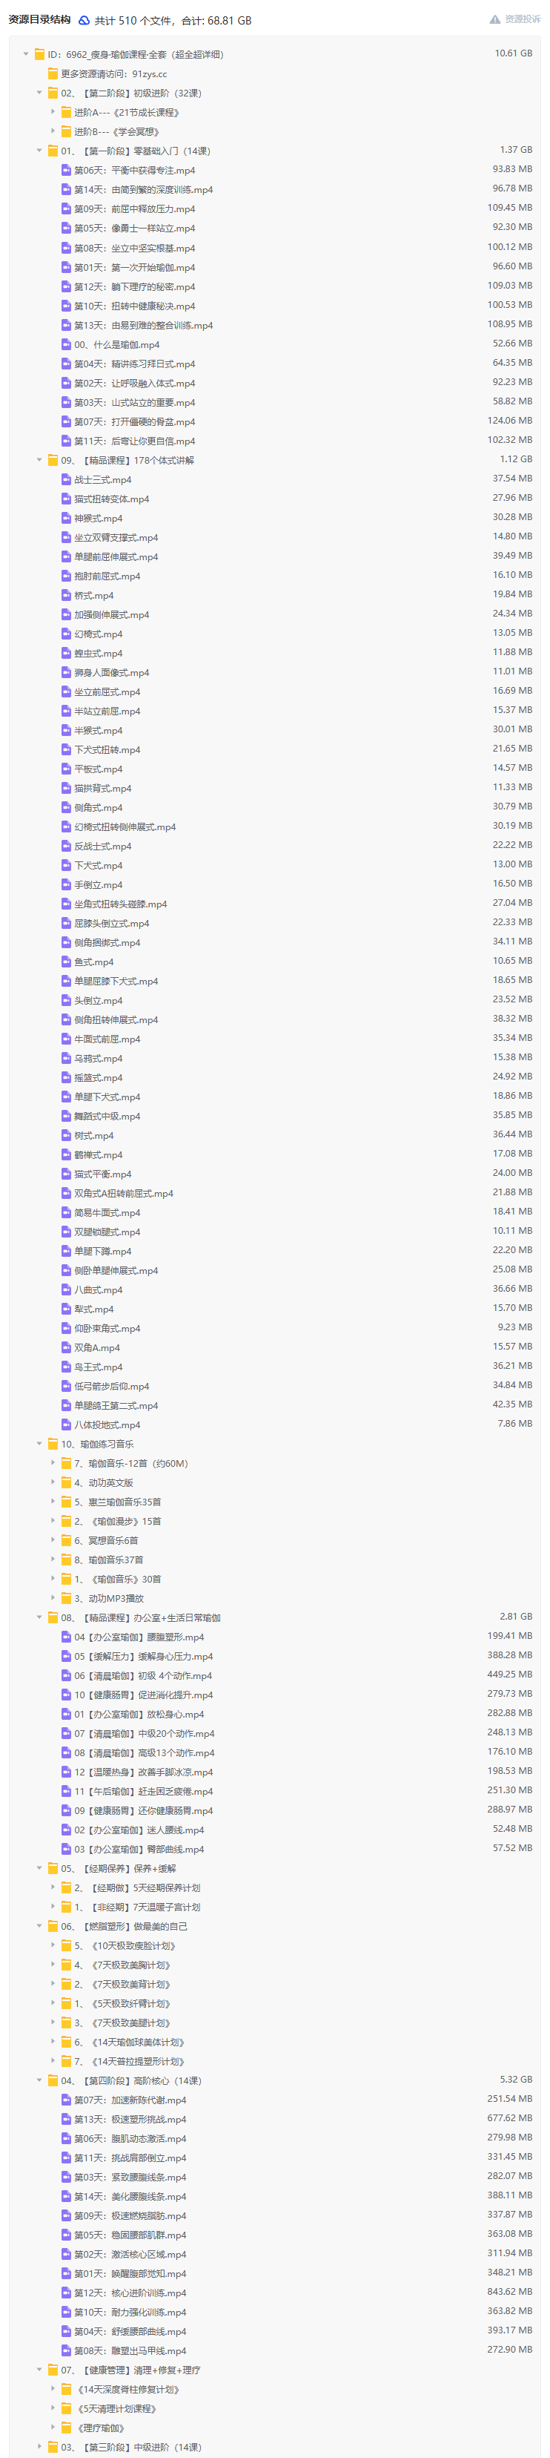
Task: Collapse root folder ID：6962_瘦身-瑜伽课程-全套
Action: 26,54
